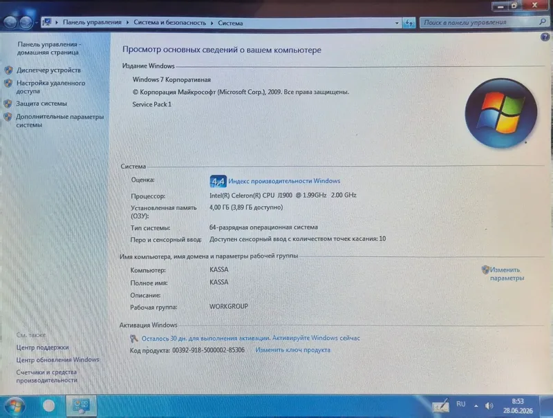The image size is (553, 418).
Task: Open 'Защита системы' link
Action: pyautogui.click(x=41, y=104)
